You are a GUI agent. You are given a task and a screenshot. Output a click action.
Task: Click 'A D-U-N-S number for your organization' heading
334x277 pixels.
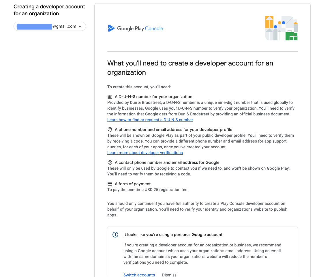pos(153,97)
